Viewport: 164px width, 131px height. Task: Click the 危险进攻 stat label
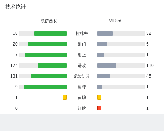82,76
